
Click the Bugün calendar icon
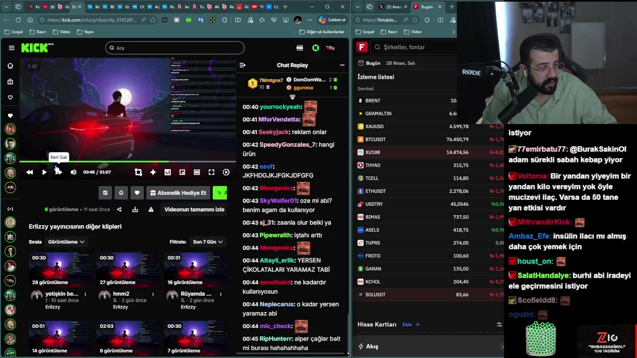click(361, 63)
